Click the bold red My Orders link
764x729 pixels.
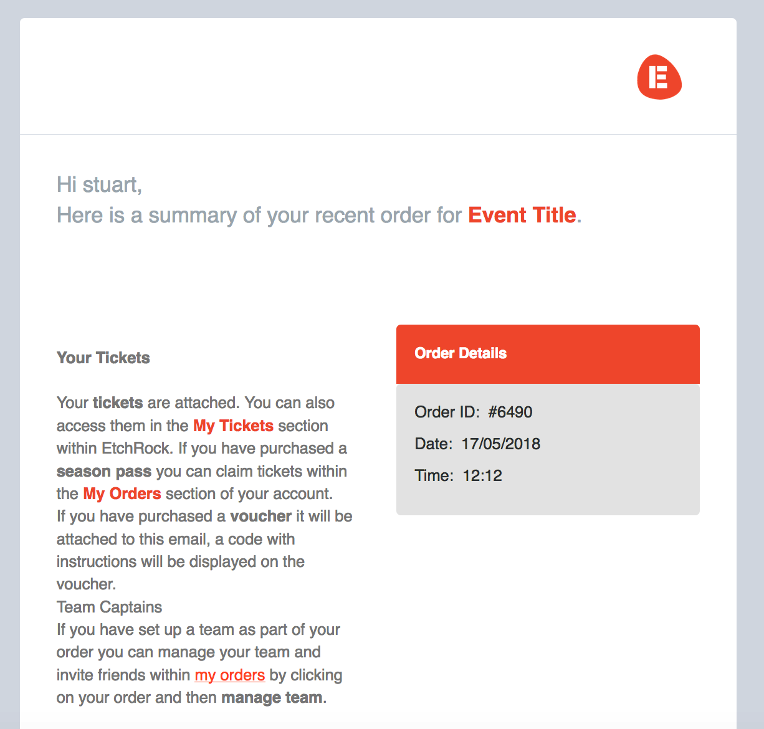point(122,493)
